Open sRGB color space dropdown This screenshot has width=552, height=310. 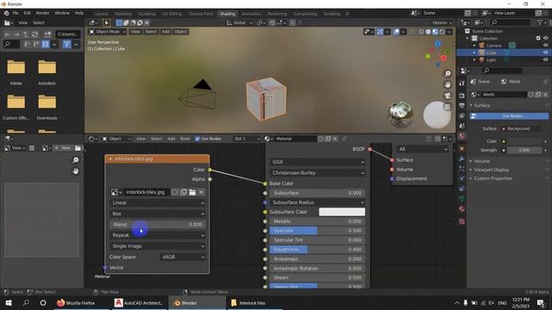(x=183, y=257)
